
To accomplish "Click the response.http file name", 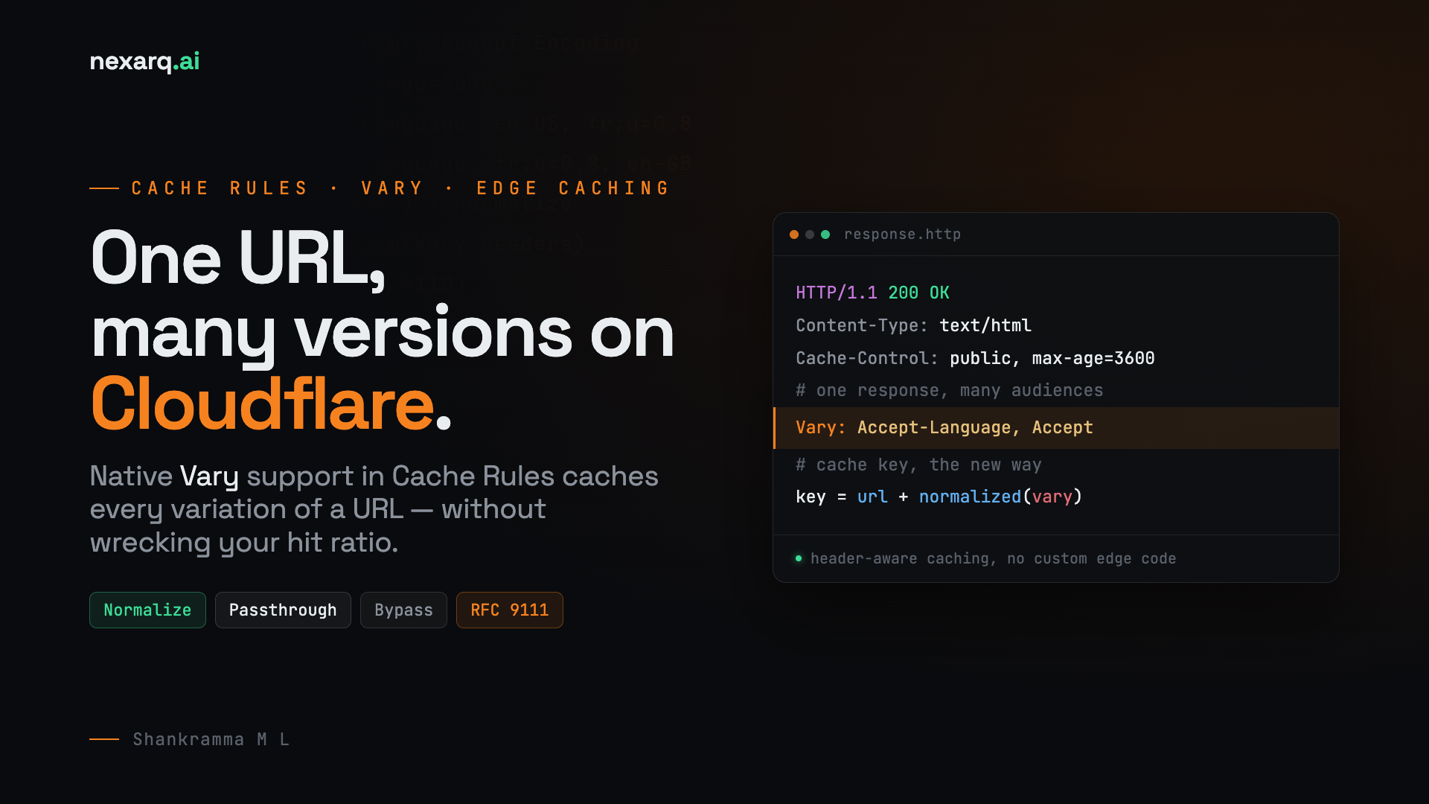I will point(902,234).
